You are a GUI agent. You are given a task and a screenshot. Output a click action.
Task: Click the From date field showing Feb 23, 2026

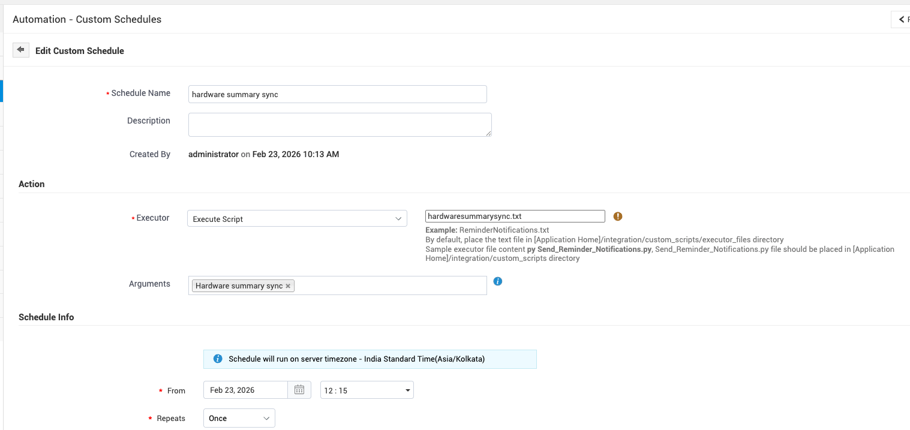(x=246, y=390)
